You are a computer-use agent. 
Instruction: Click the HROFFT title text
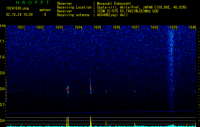click(x=33, y=3)
